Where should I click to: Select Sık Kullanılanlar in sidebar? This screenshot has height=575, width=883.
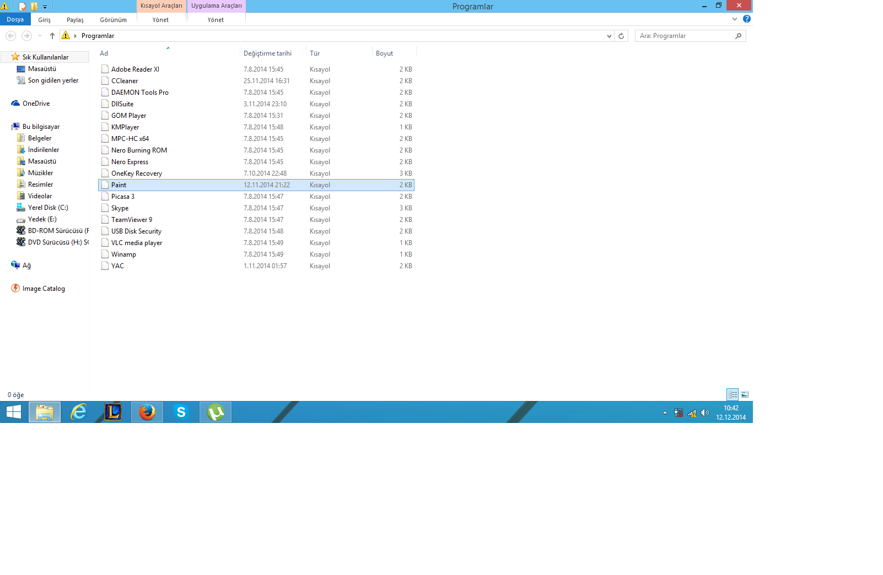[45, 57]
